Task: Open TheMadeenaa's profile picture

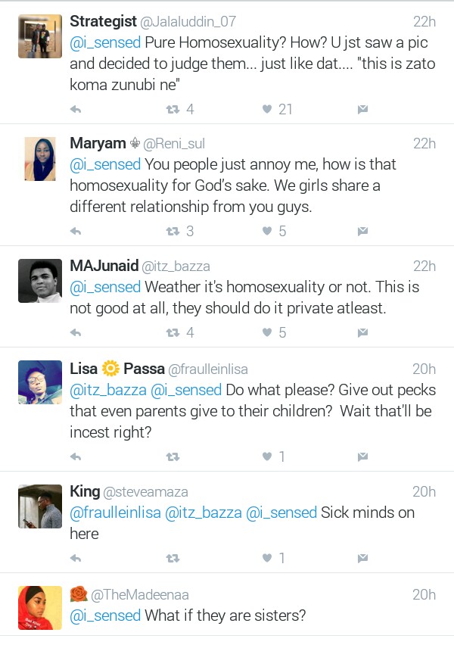Action: click(x=40, y=607)
